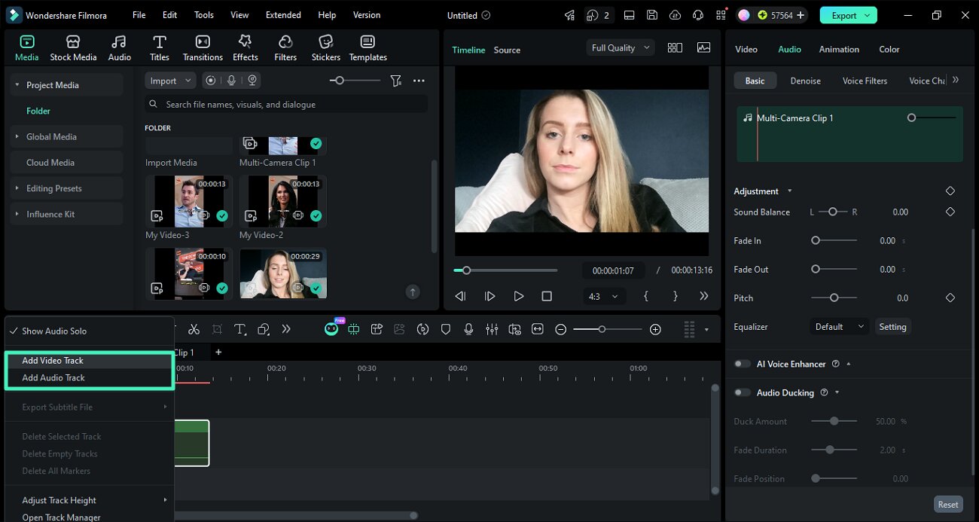Click the zoom in plus icon
The height and width of the screenshot is (522, 979).
pyautogui.click(x=655, y=329)
